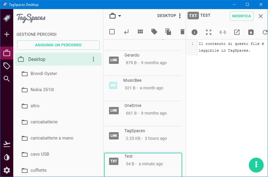Image resolution: width=268 pixels, height=177 pixels.
Task: Click the TagSpaces tag logo icon in sidebar
Action: click(7, 18)
